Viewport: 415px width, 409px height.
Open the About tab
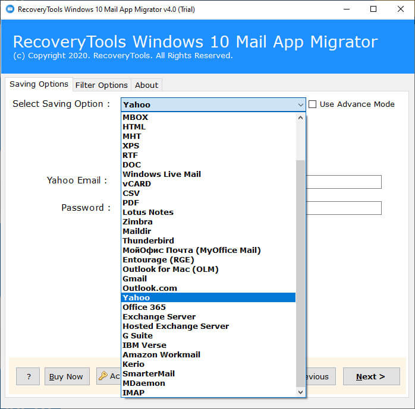(x=146, y=85)
